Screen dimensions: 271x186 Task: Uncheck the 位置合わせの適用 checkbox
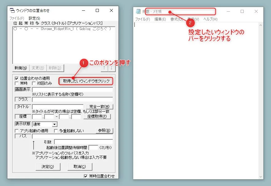[17, 78]
